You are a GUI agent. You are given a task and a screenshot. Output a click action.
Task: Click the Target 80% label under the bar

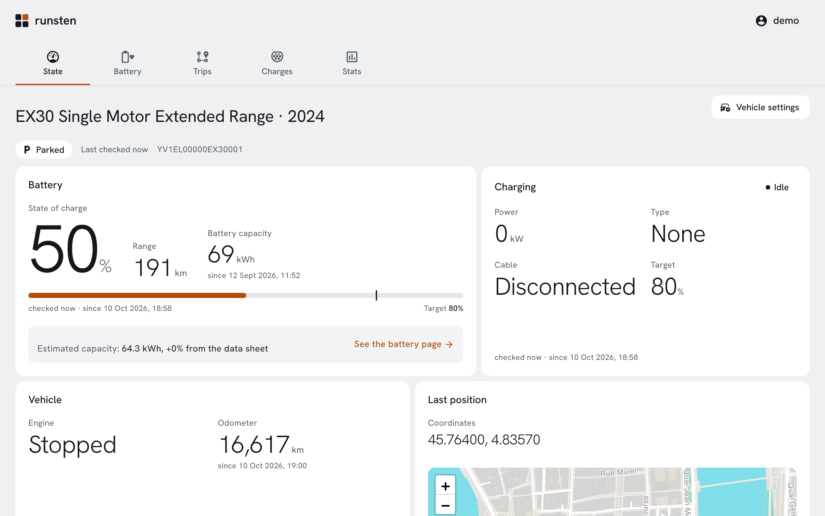443,308
